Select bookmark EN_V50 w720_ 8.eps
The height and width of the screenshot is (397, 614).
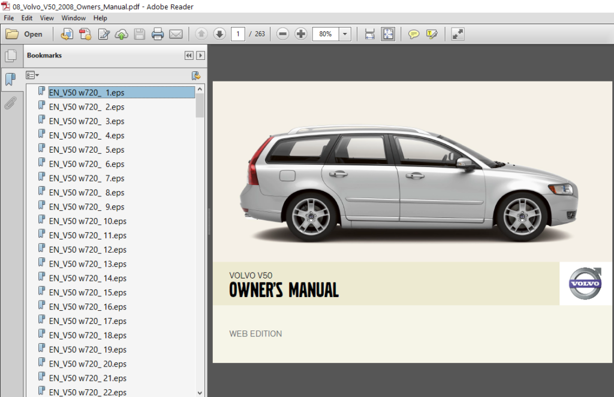(x=86, y=192)
